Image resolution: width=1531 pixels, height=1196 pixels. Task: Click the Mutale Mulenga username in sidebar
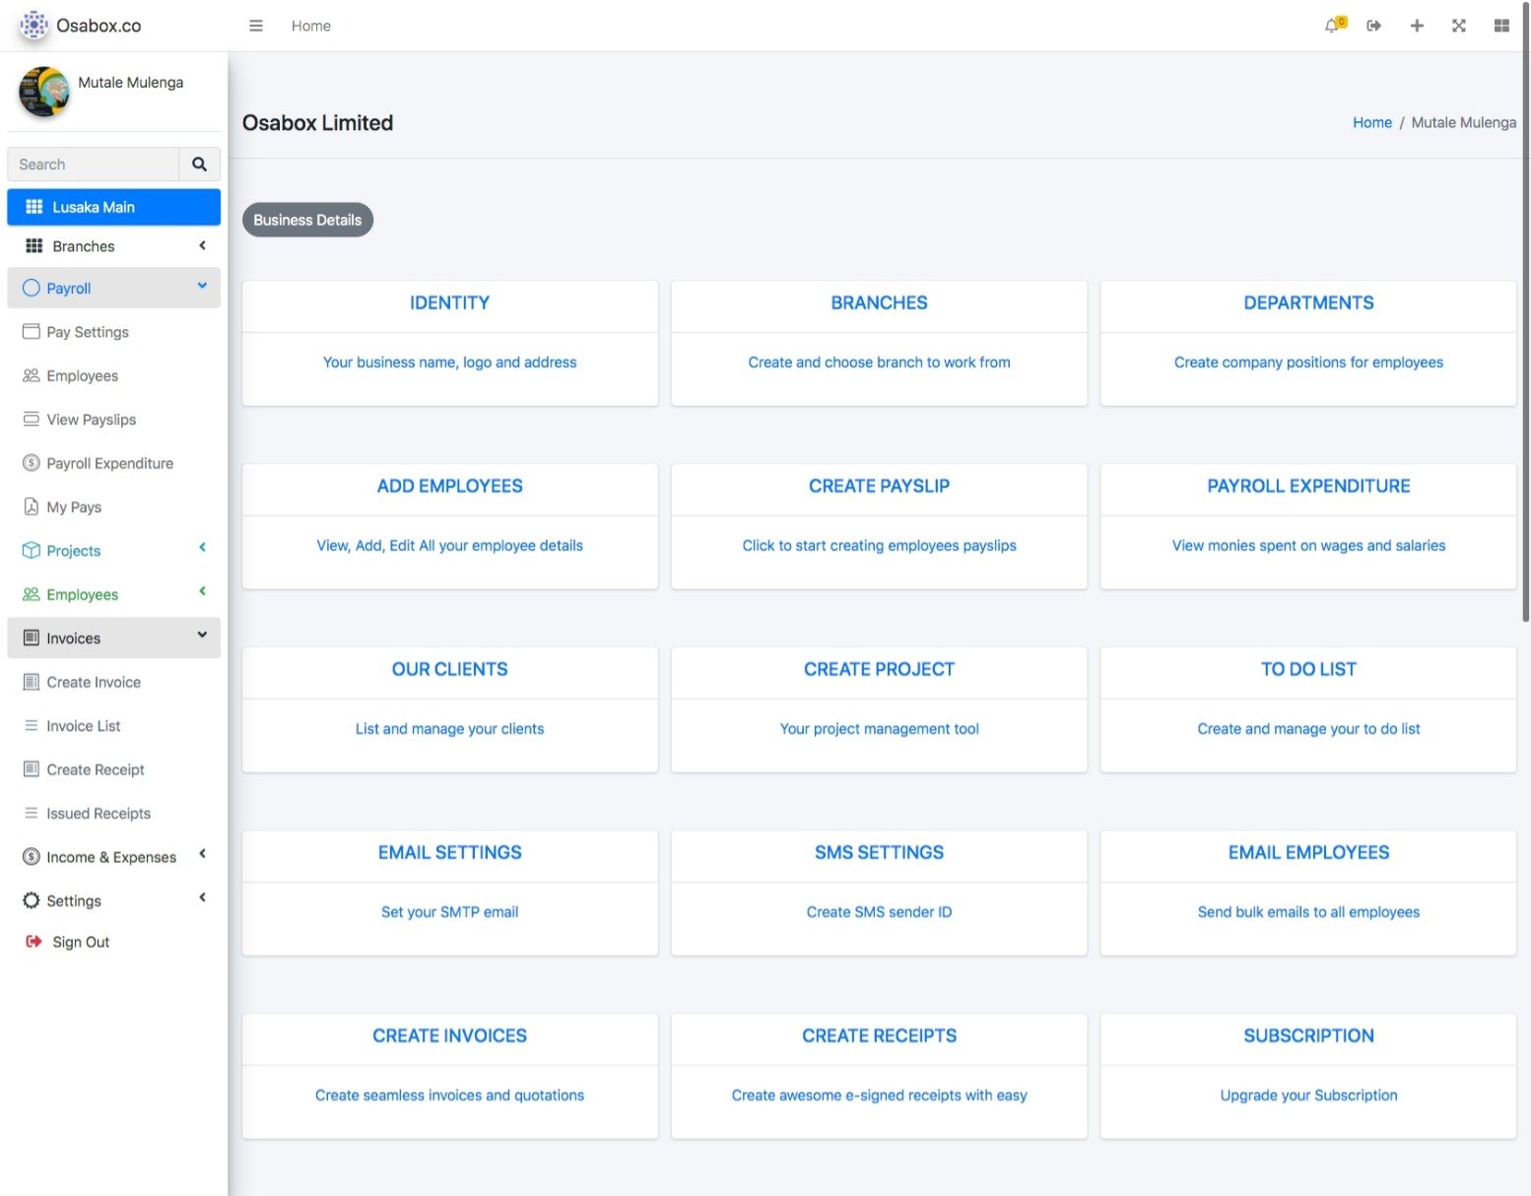click(x=130, y=82)
